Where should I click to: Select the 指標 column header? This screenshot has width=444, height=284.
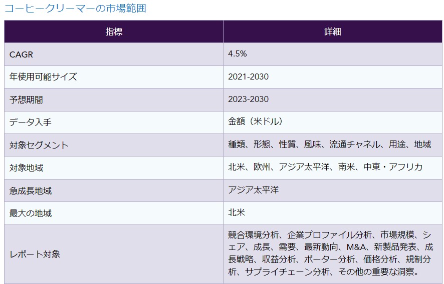click(114, 31)
